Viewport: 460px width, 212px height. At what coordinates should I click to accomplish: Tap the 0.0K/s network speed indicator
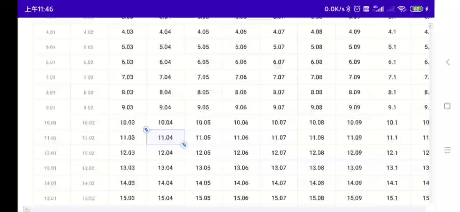[x=334, y=9]
